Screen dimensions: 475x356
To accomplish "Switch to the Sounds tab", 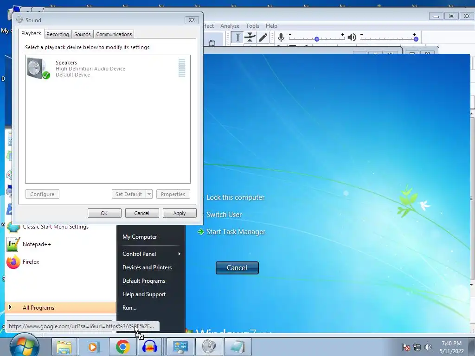I will (83, 34).
